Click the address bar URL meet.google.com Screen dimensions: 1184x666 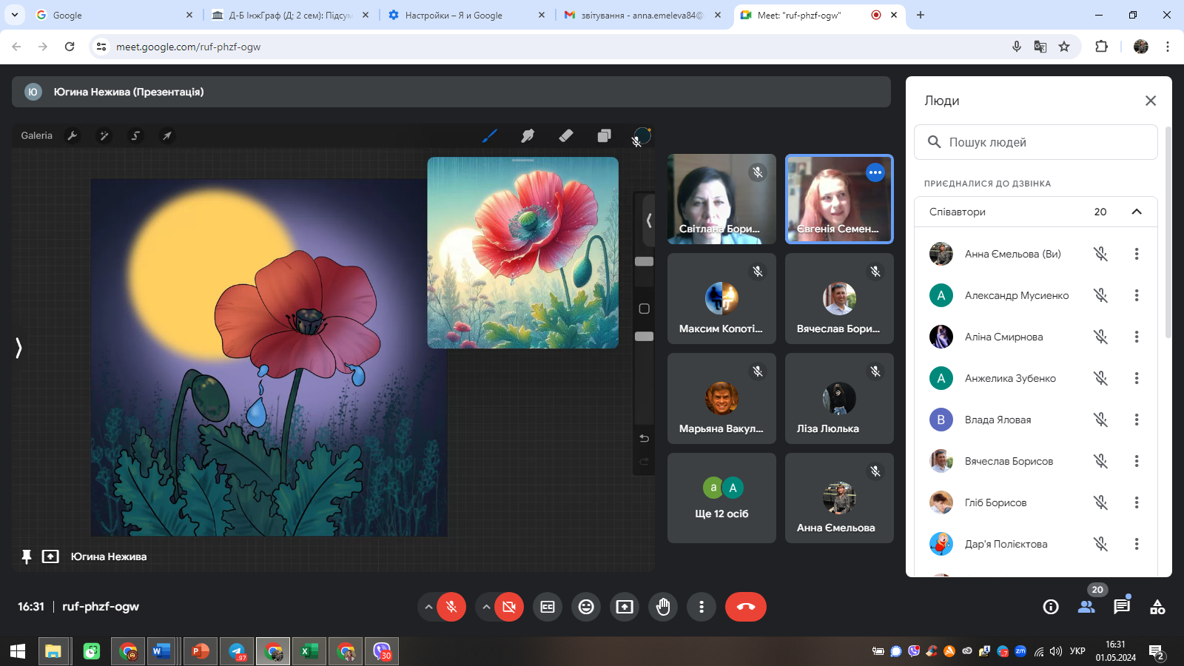[188, 47]
